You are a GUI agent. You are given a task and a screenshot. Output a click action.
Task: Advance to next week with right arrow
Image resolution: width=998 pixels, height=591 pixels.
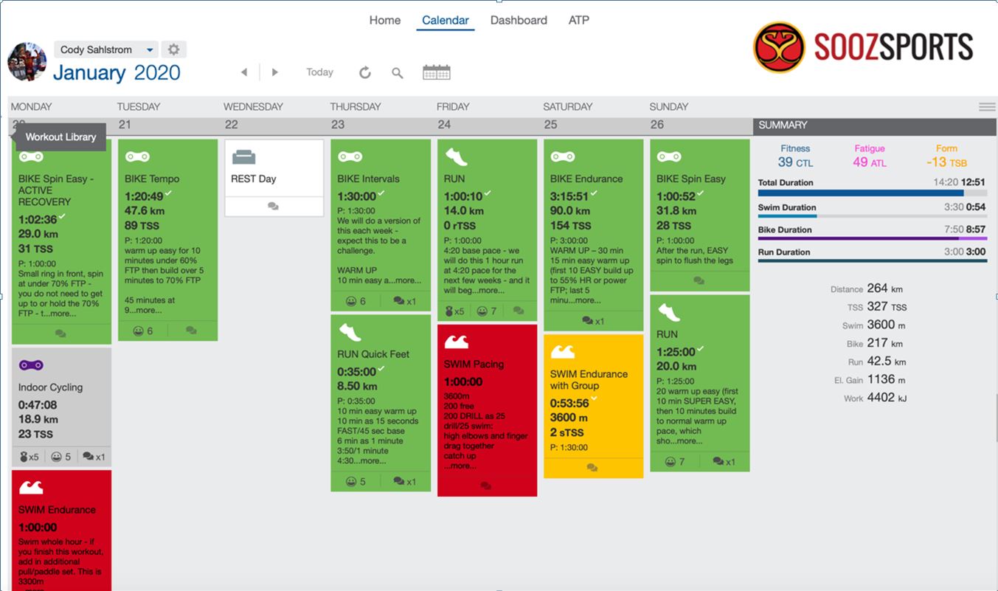(274, 72)
